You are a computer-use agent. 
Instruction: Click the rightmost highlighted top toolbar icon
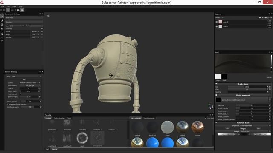click(23, 10)
